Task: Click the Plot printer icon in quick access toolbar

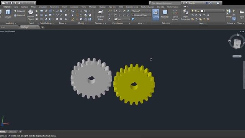Action: pyautogui.click(x=19, y=3)
